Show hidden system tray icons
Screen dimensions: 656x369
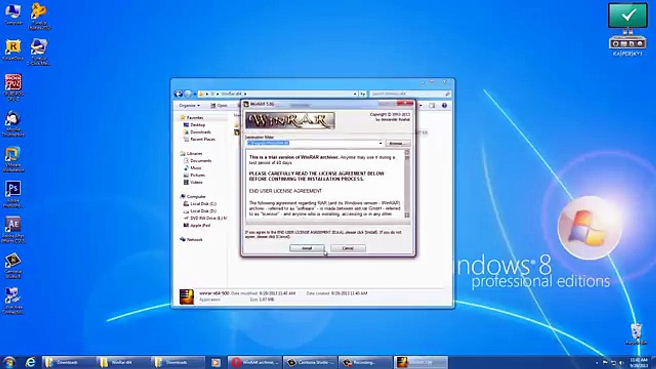596,362
